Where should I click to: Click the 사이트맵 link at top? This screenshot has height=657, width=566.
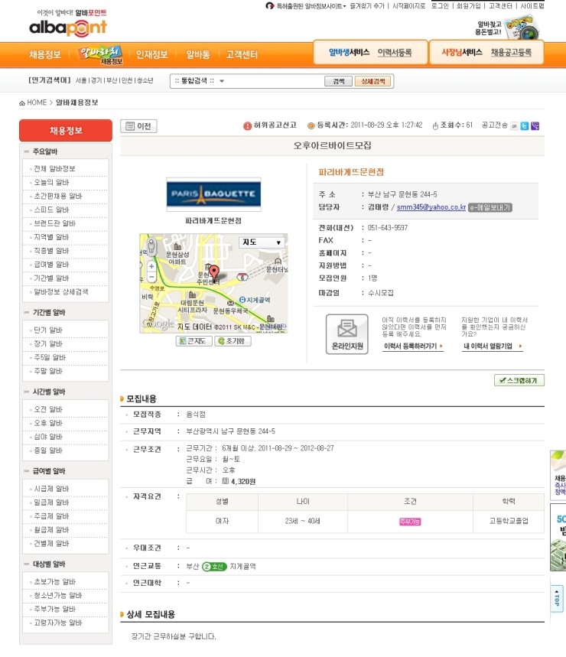(x=532, y=6)
